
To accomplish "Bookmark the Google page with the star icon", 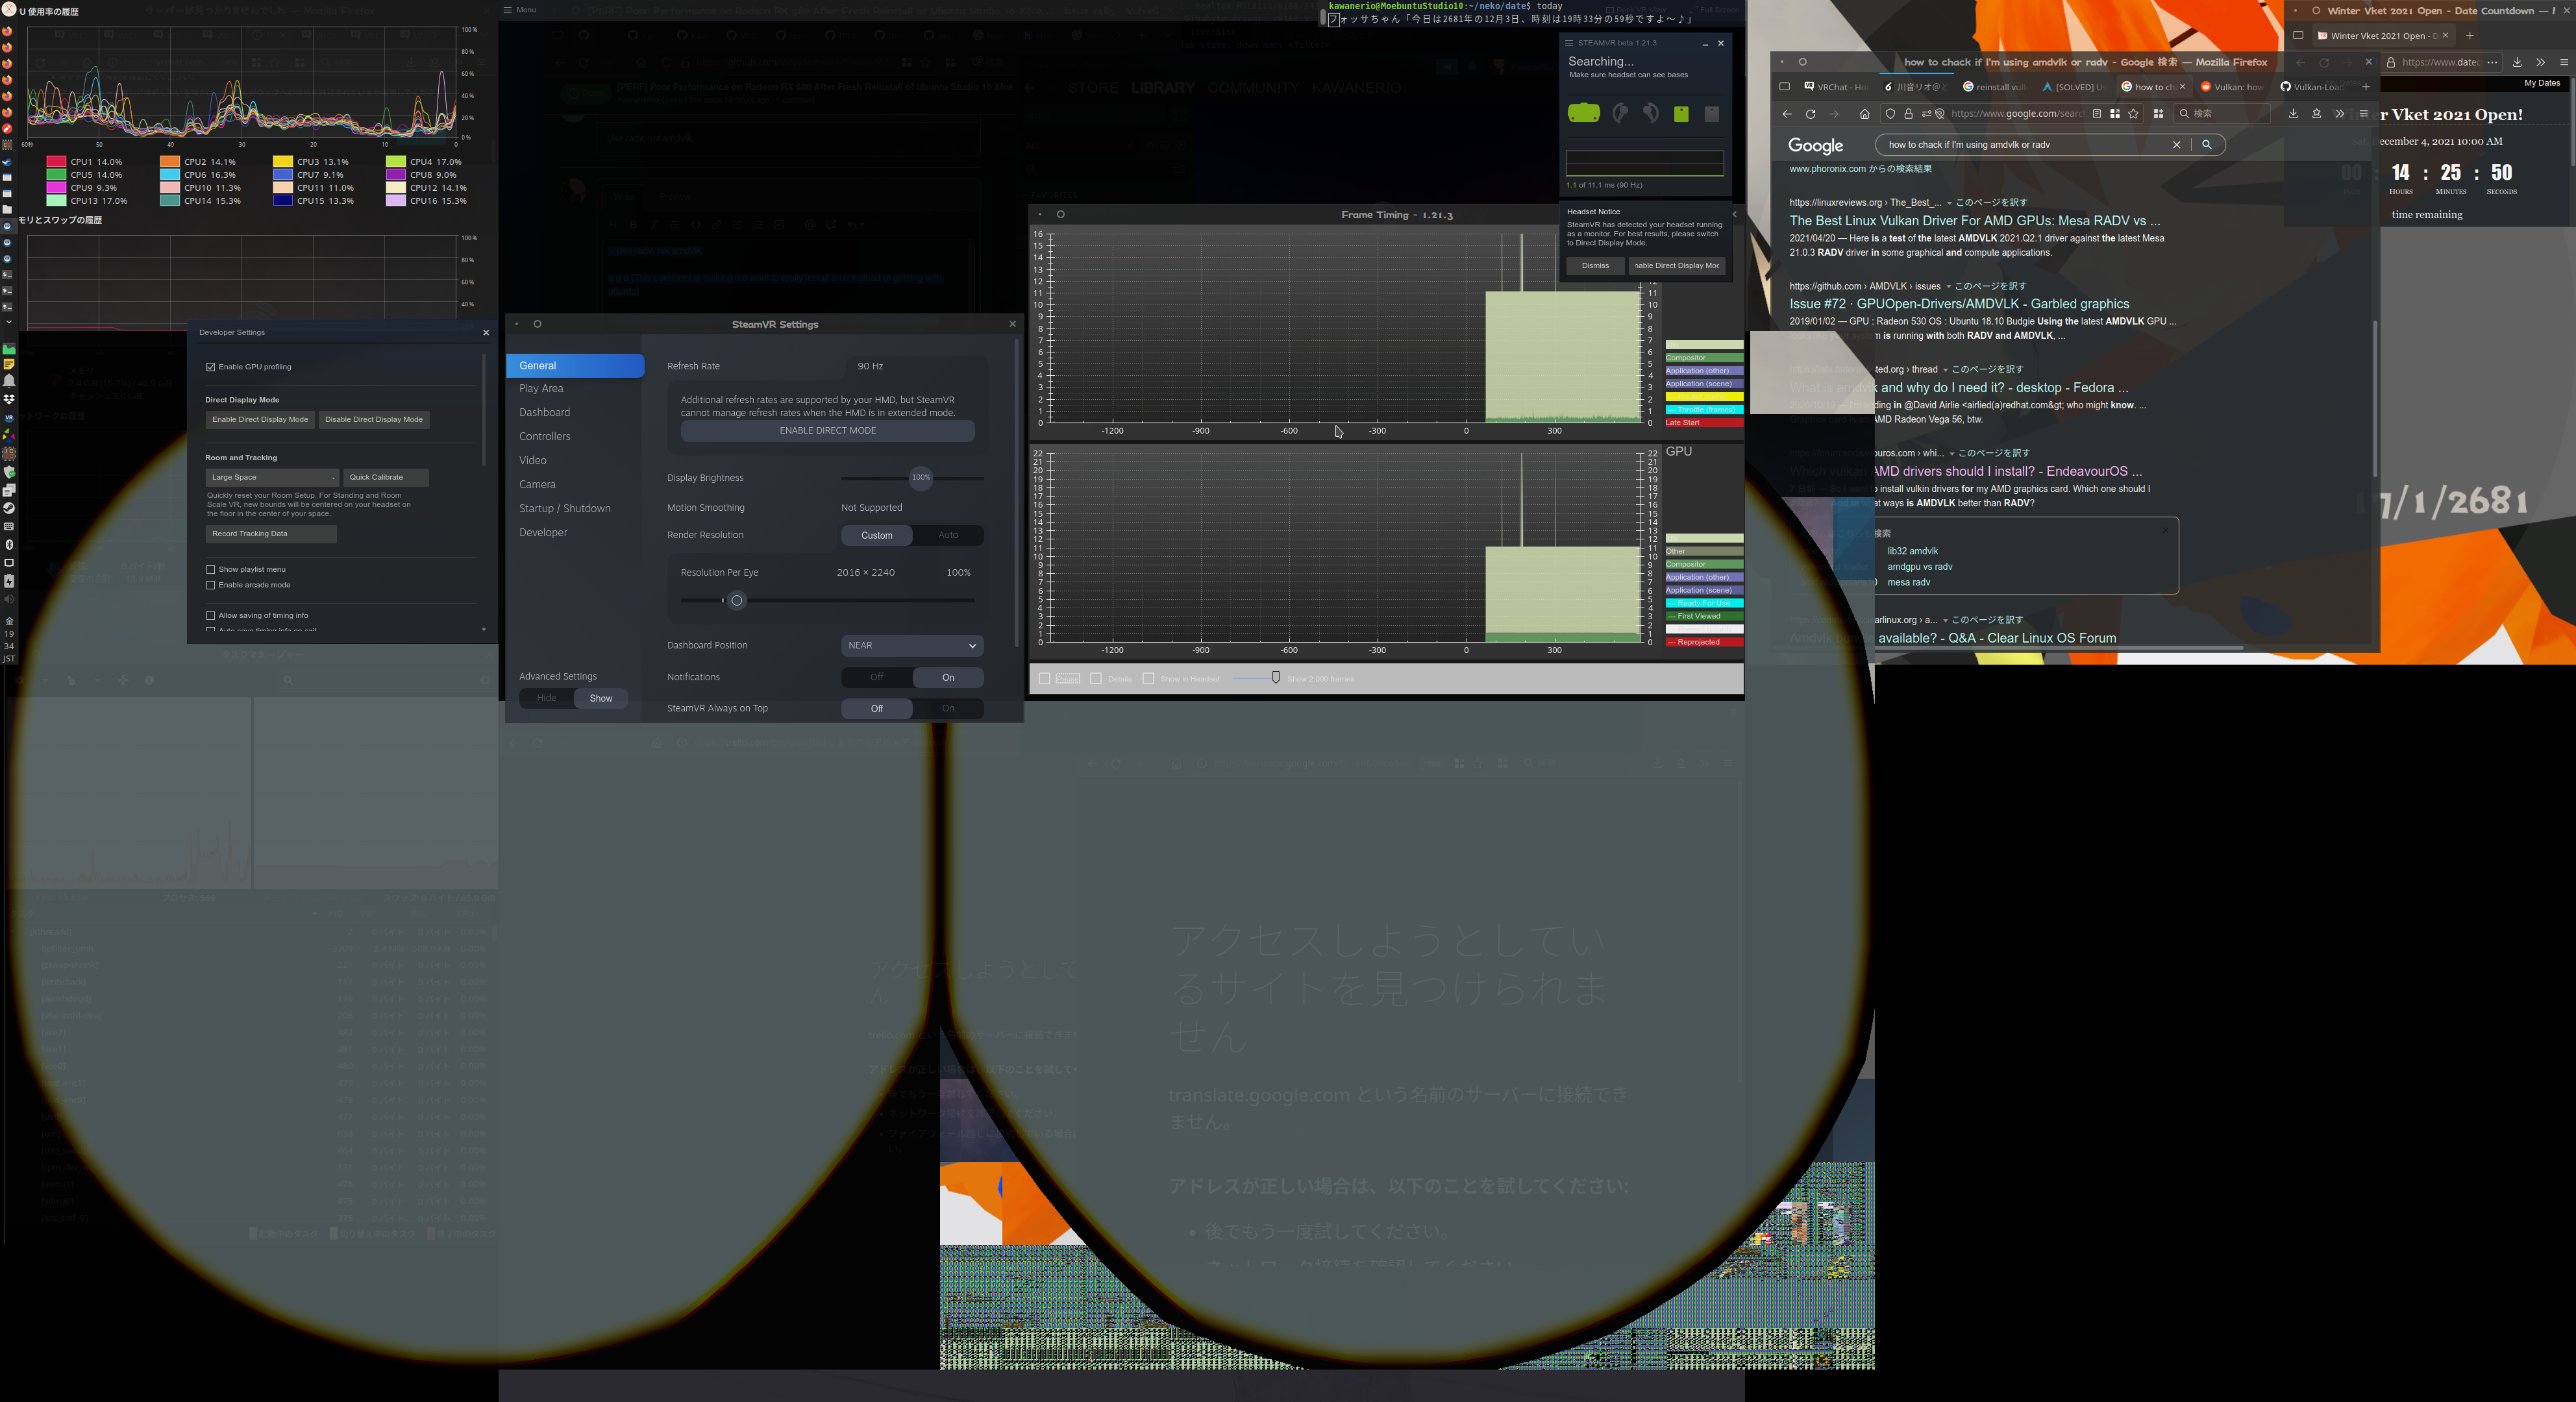I will (x=2133, y=114).
